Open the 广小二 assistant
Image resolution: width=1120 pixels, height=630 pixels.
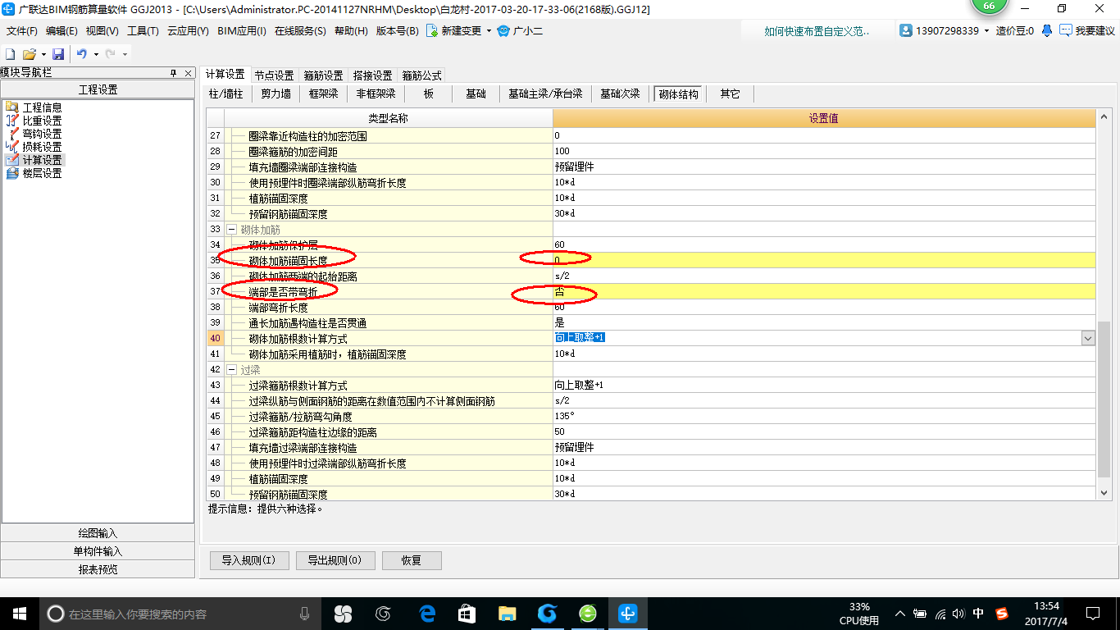click(520, 31)
